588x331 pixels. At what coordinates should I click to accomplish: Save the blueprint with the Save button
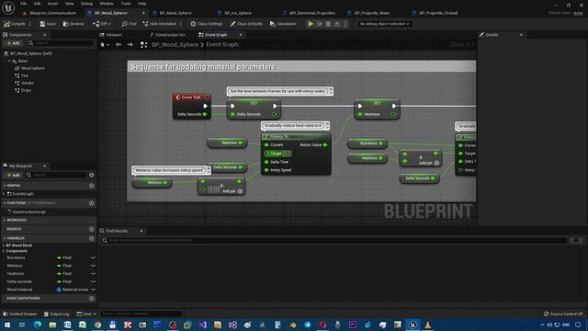pyautogui.click(x=48, y=24)
